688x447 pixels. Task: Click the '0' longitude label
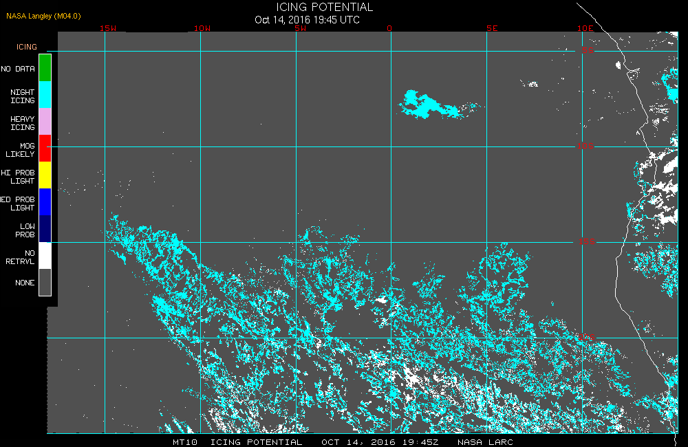coord(389,28)
